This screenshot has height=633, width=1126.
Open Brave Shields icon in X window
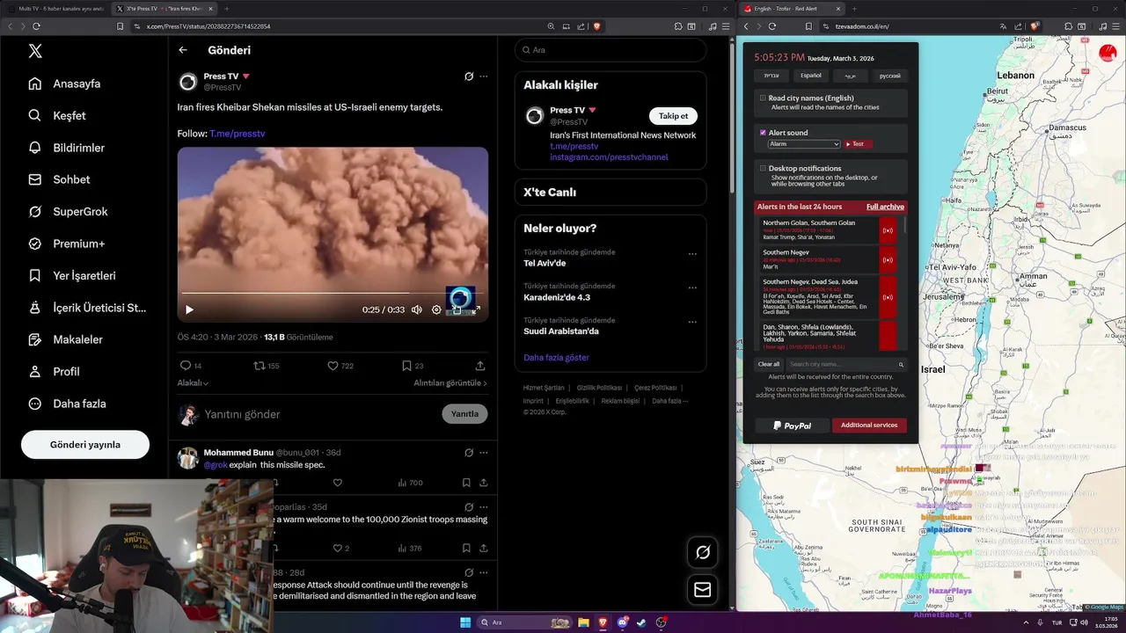click(x=597, y=26)
